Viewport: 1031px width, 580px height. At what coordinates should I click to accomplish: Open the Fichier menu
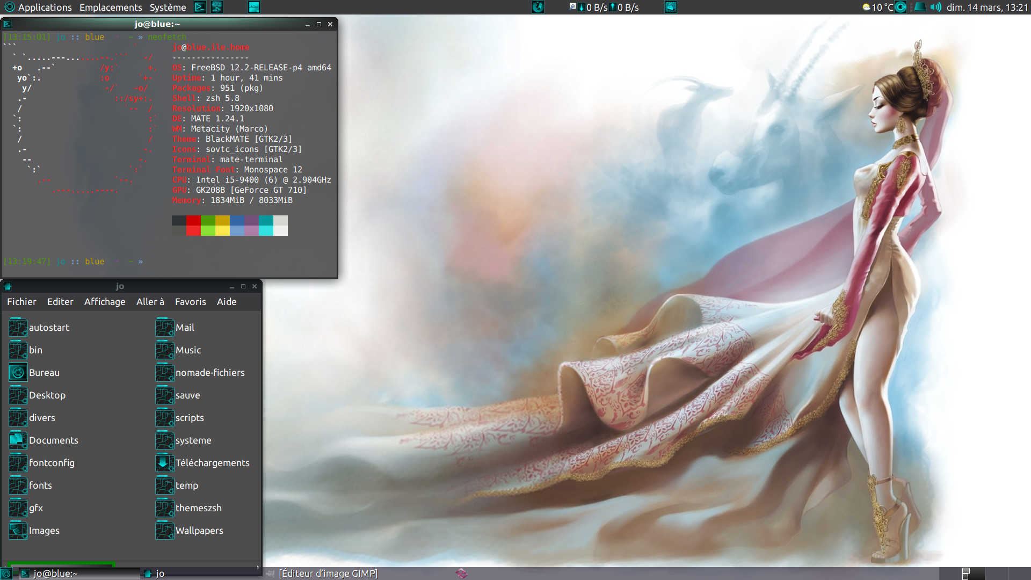tap(21, 302)
